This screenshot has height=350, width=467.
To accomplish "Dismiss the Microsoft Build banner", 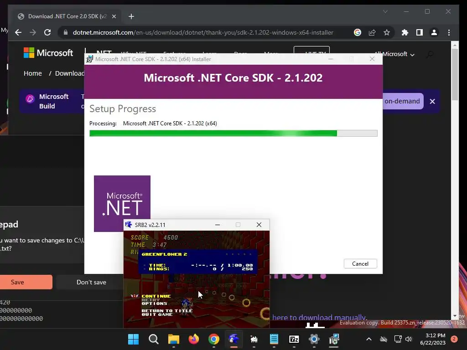I will coord(432,102).
